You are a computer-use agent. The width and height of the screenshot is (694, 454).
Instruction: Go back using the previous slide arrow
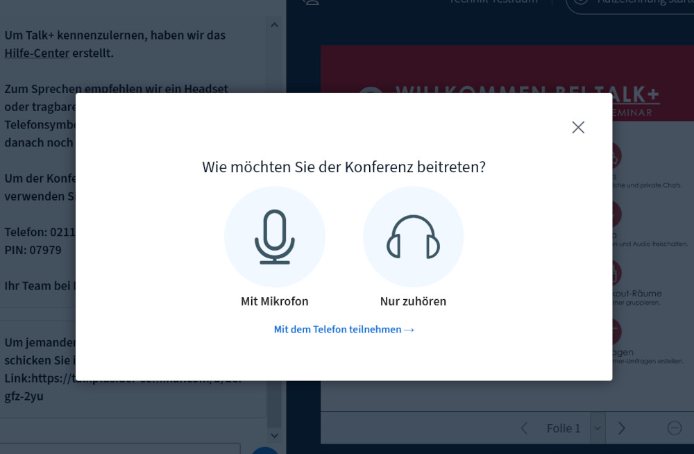(524, 428)
